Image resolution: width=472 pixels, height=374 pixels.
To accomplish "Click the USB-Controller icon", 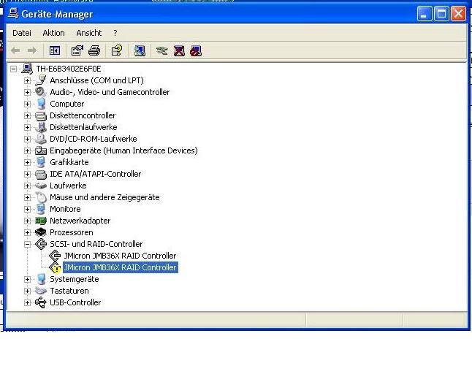I will click(41, 302).
